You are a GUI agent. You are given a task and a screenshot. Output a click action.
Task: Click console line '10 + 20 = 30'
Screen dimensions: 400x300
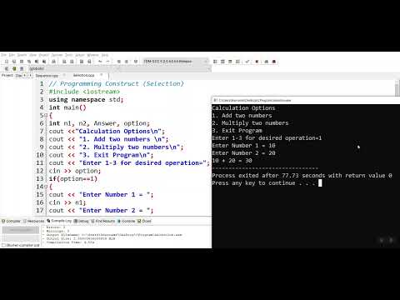click(232, 161)
